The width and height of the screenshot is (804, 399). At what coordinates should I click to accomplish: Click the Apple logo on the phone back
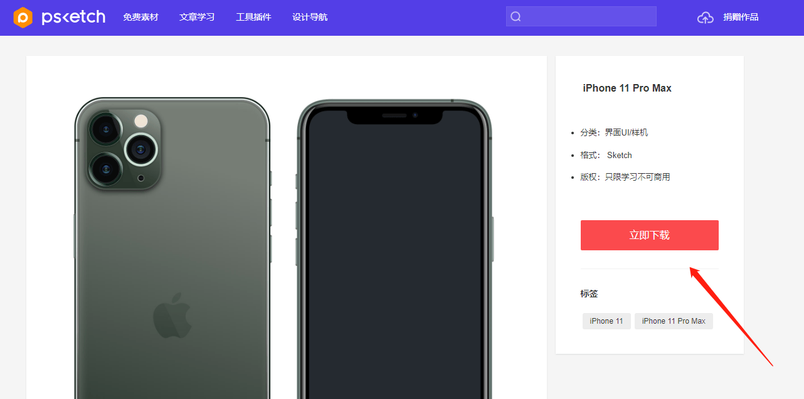[x=172, y=315]
